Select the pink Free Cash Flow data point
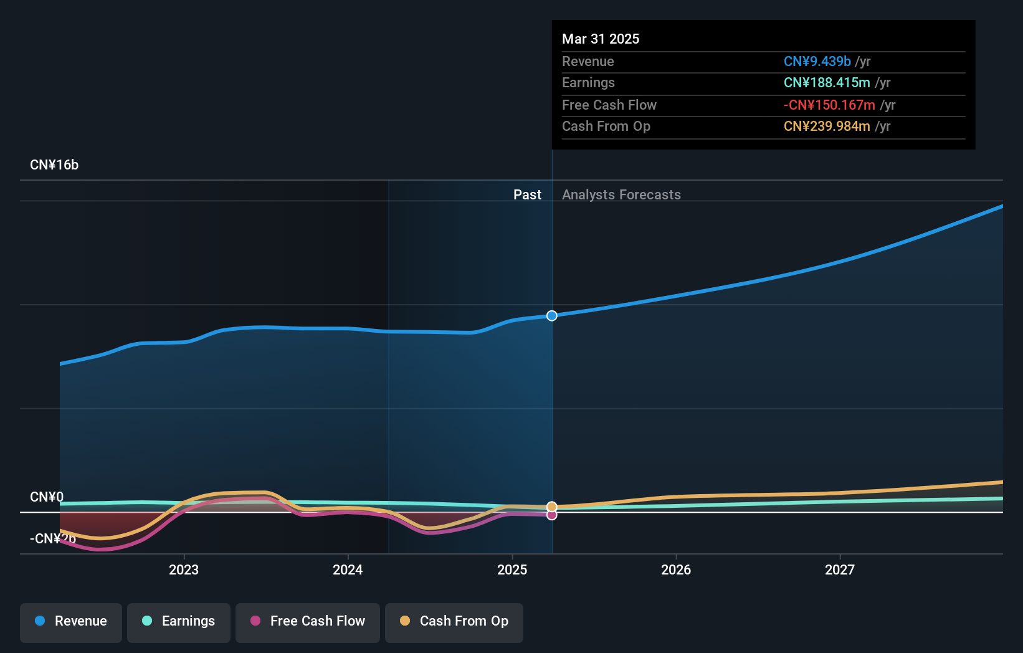 pyautogui.click(x=552, y=515)
